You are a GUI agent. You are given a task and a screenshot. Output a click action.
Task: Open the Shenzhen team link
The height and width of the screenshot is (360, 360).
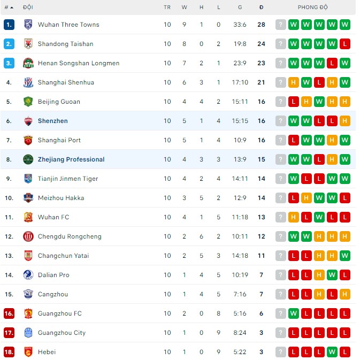[53, 121]
